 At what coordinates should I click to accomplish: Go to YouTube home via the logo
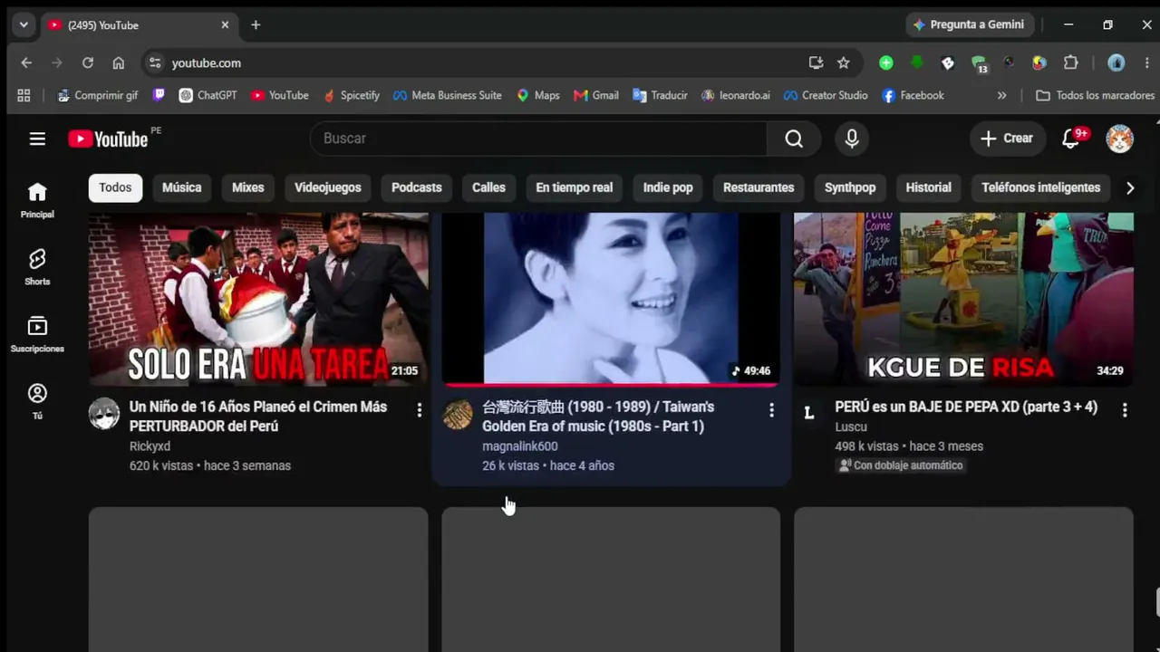point(108,139)
